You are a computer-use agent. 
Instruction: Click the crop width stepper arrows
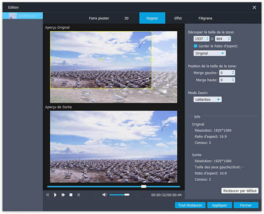[x=207, y=39]
